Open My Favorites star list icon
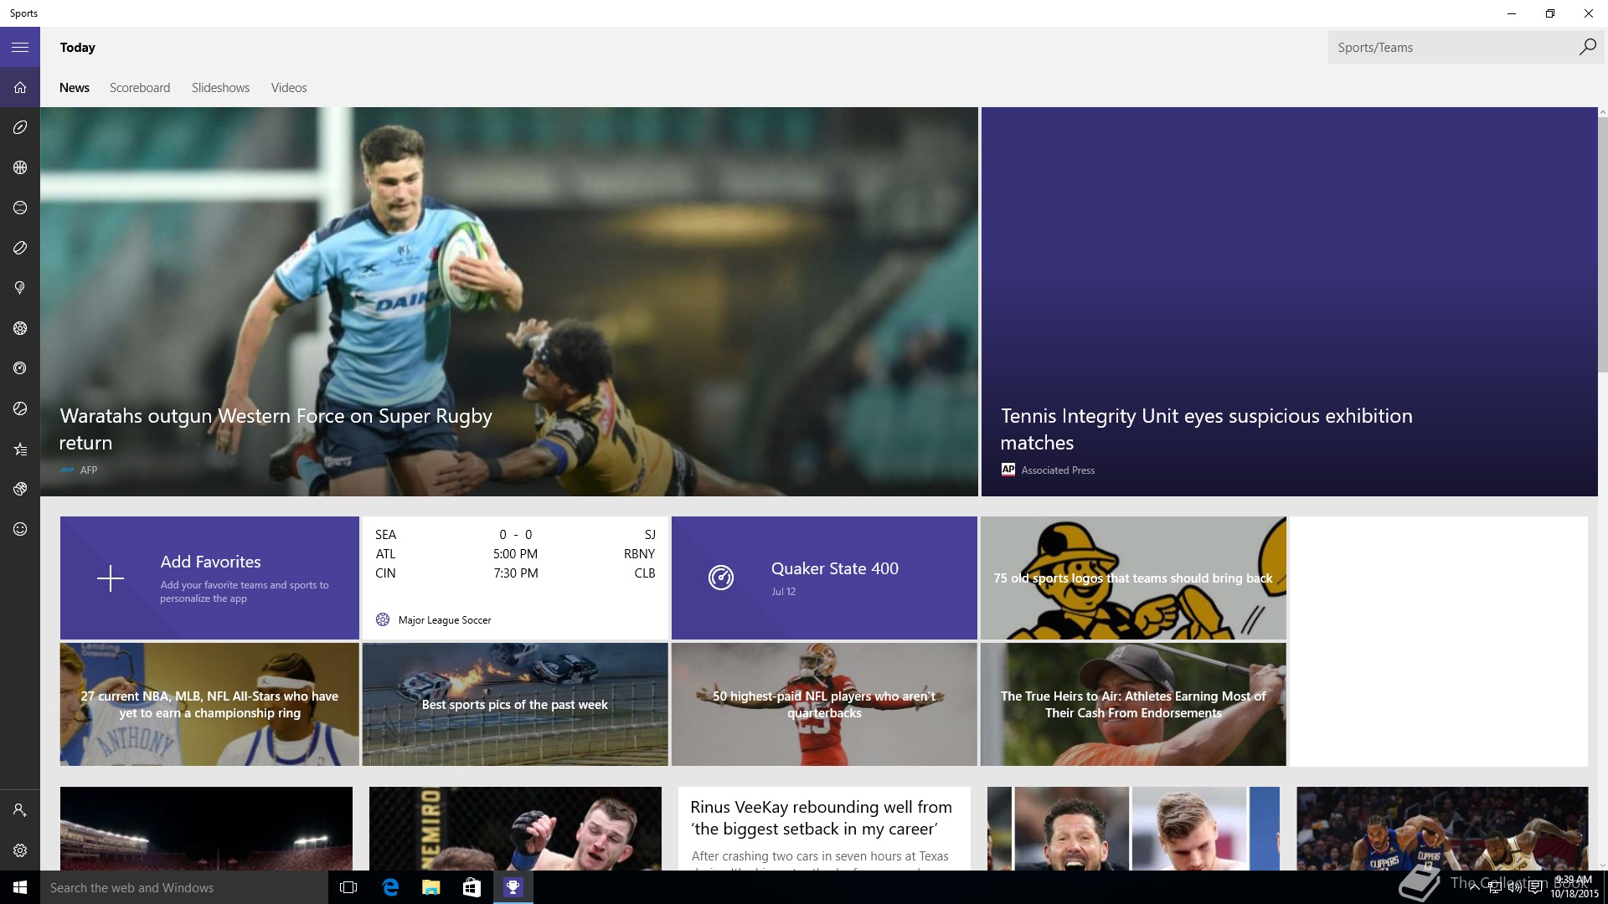This screenshot has width=1608, height=904. pos(20,449)
